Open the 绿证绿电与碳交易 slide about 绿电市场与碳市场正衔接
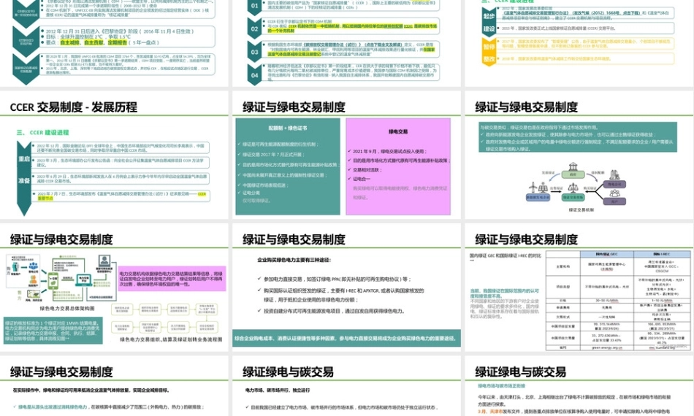 579,386
